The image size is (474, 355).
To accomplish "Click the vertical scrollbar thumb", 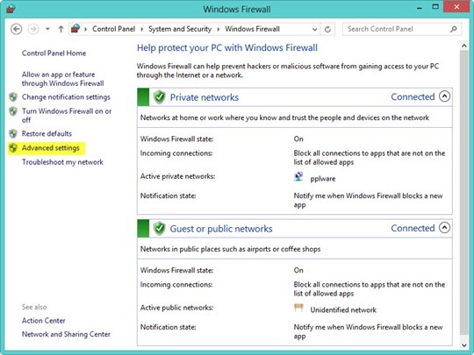I will 463,192.
